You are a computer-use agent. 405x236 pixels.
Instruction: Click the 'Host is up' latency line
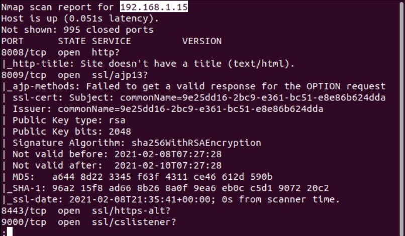(79, 19)
